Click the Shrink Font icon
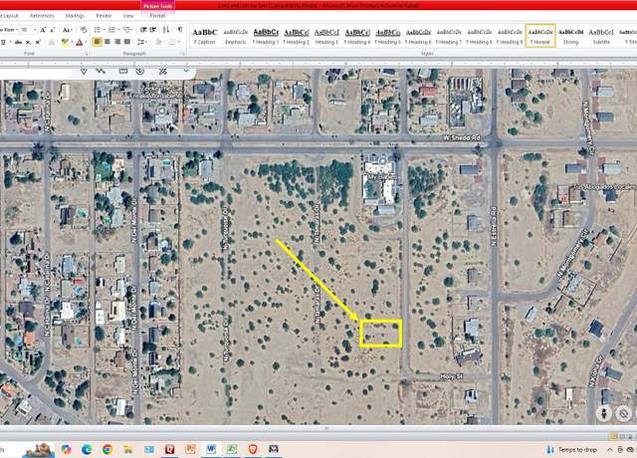 click(53, 30)
